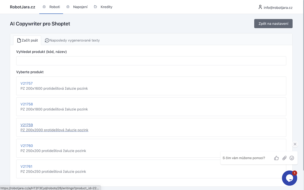This screenshot has width=304, height=190.
Task: Select product code V21761
Action: [x=26, y=166]
